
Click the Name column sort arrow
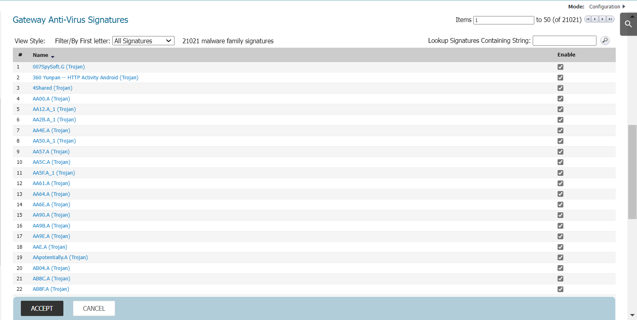[x=53, y=56]
